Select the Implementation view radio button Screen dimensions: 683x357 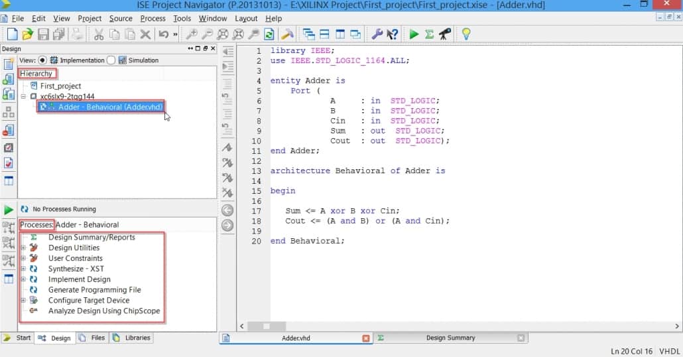tap(42, 60)
